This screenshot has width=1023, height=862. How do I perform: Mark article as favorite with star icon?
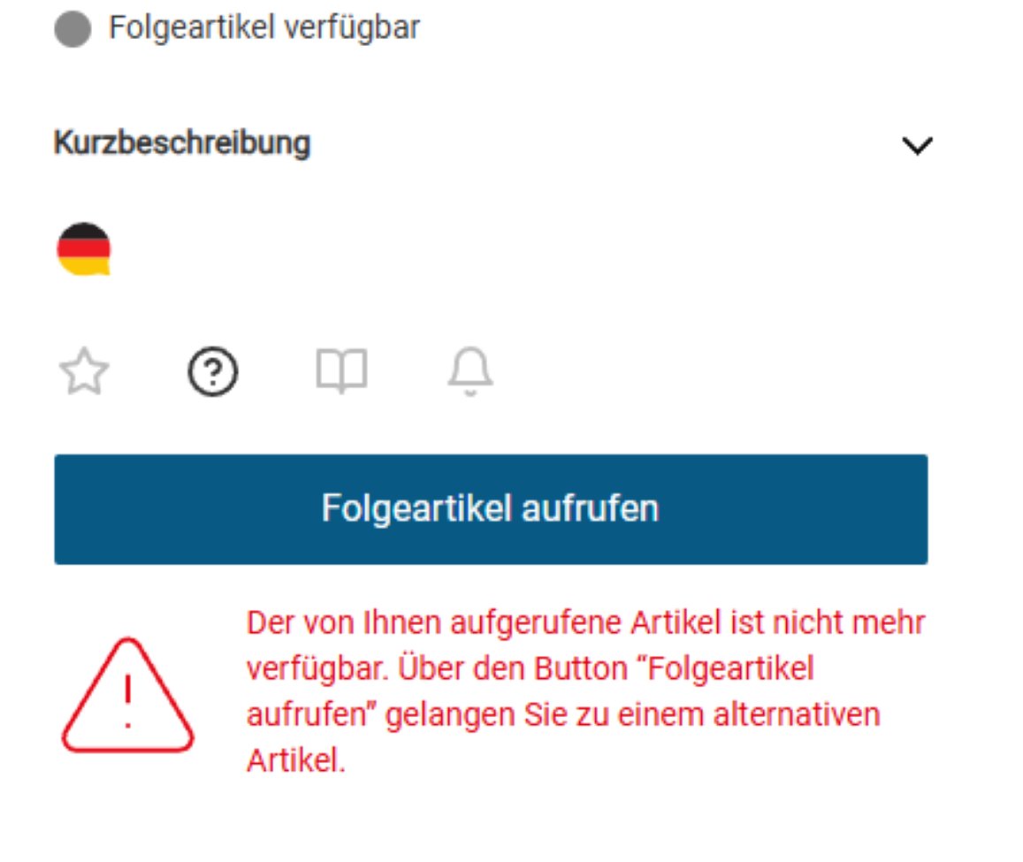click(x=84, y=371)
